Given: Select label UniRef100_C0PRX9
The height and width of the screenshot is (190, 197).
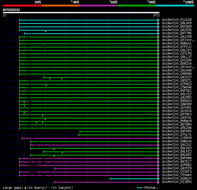Looking at the screenshot, I should [177, 138].
